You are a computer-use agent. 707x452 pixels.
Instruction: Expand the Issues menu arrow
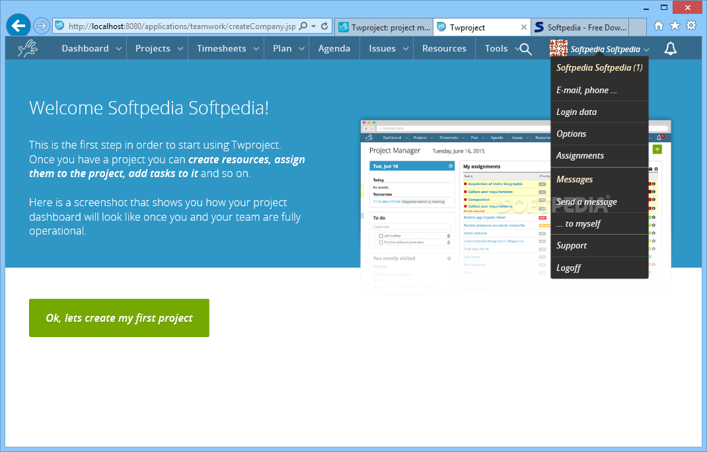click(405, 49)
